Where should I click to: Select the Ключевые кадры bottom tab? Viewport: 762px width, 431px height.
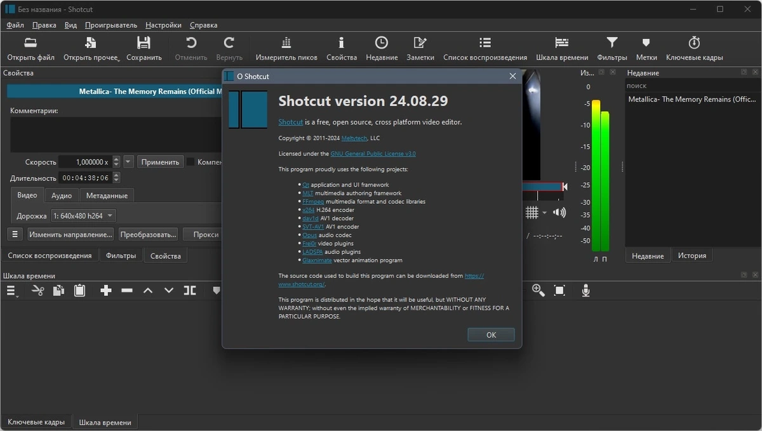[x=36, y=422]
